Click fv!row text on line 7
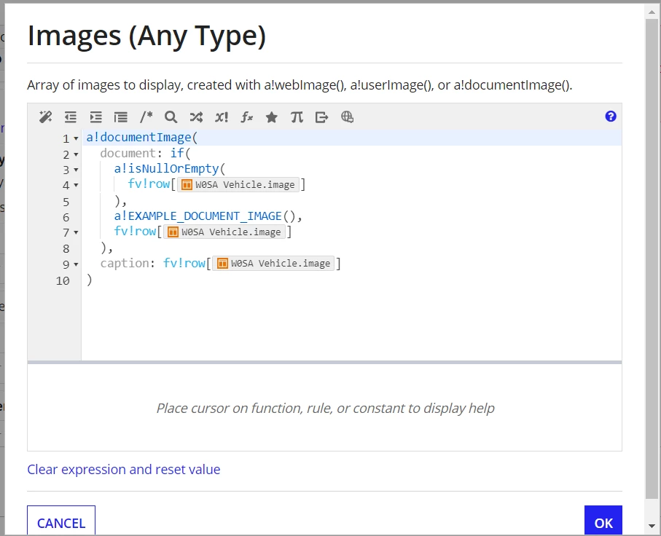The image size is (661, 536). point(135,232)
